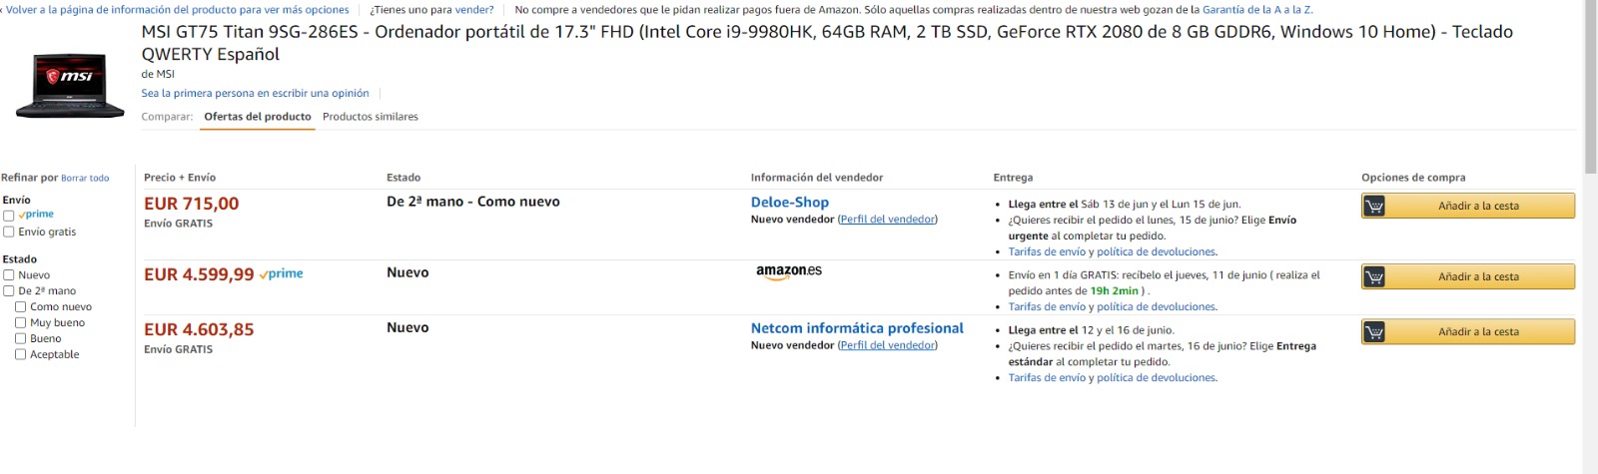Screen dimensions: 1598x474
Task: Enable the prime shipping filter checkbox
Action: (9, 216)
